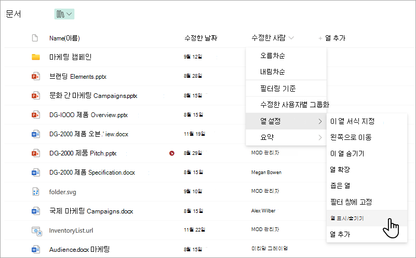Click the 마케팅 캠페인 folder icon
The width and height of the screenshot is (416, 258).
tap(36, 57)
